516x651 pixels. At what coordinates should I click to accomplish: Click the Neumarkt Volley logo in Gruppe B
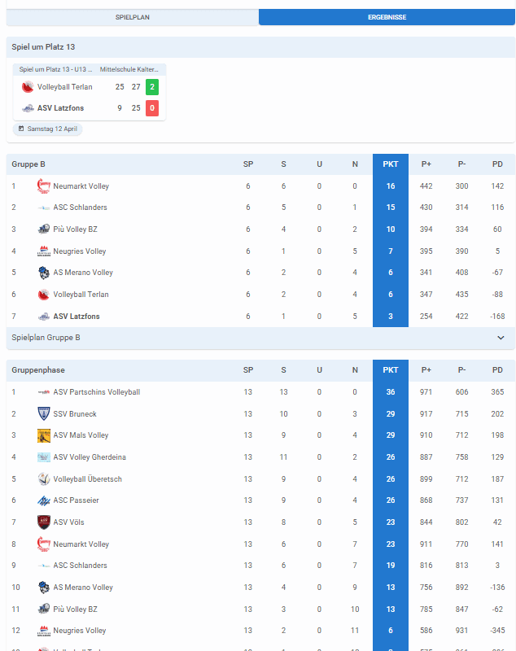pos(44,186)
